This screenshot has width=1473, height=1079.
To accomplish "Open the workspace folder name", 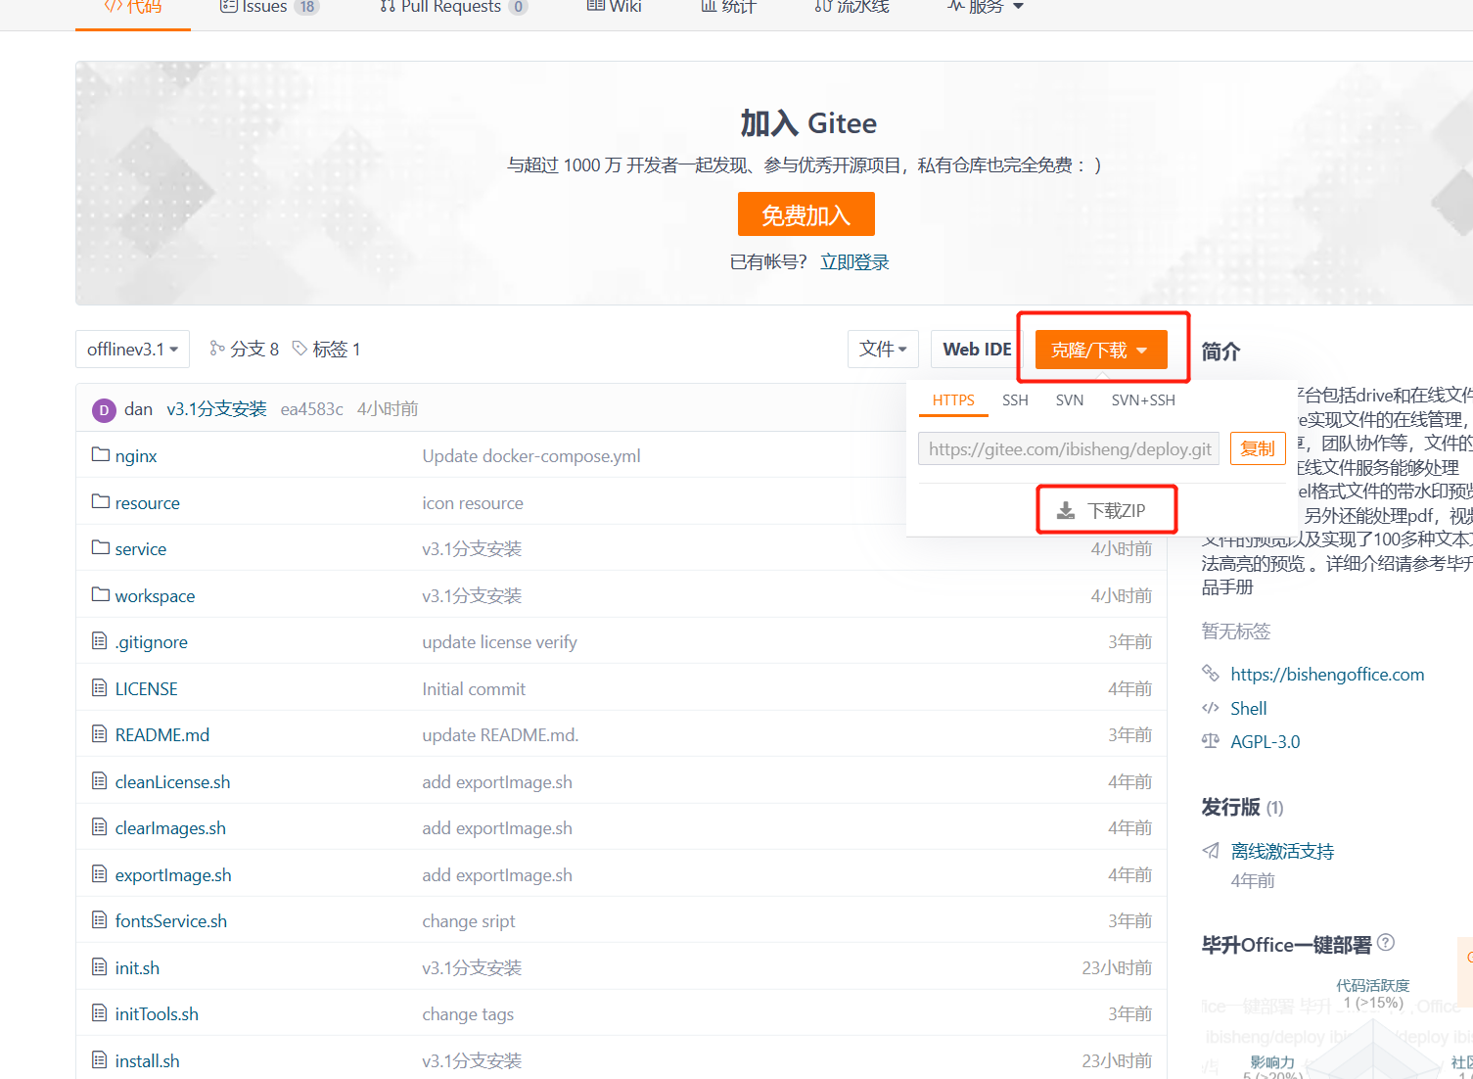I will 155,596.
